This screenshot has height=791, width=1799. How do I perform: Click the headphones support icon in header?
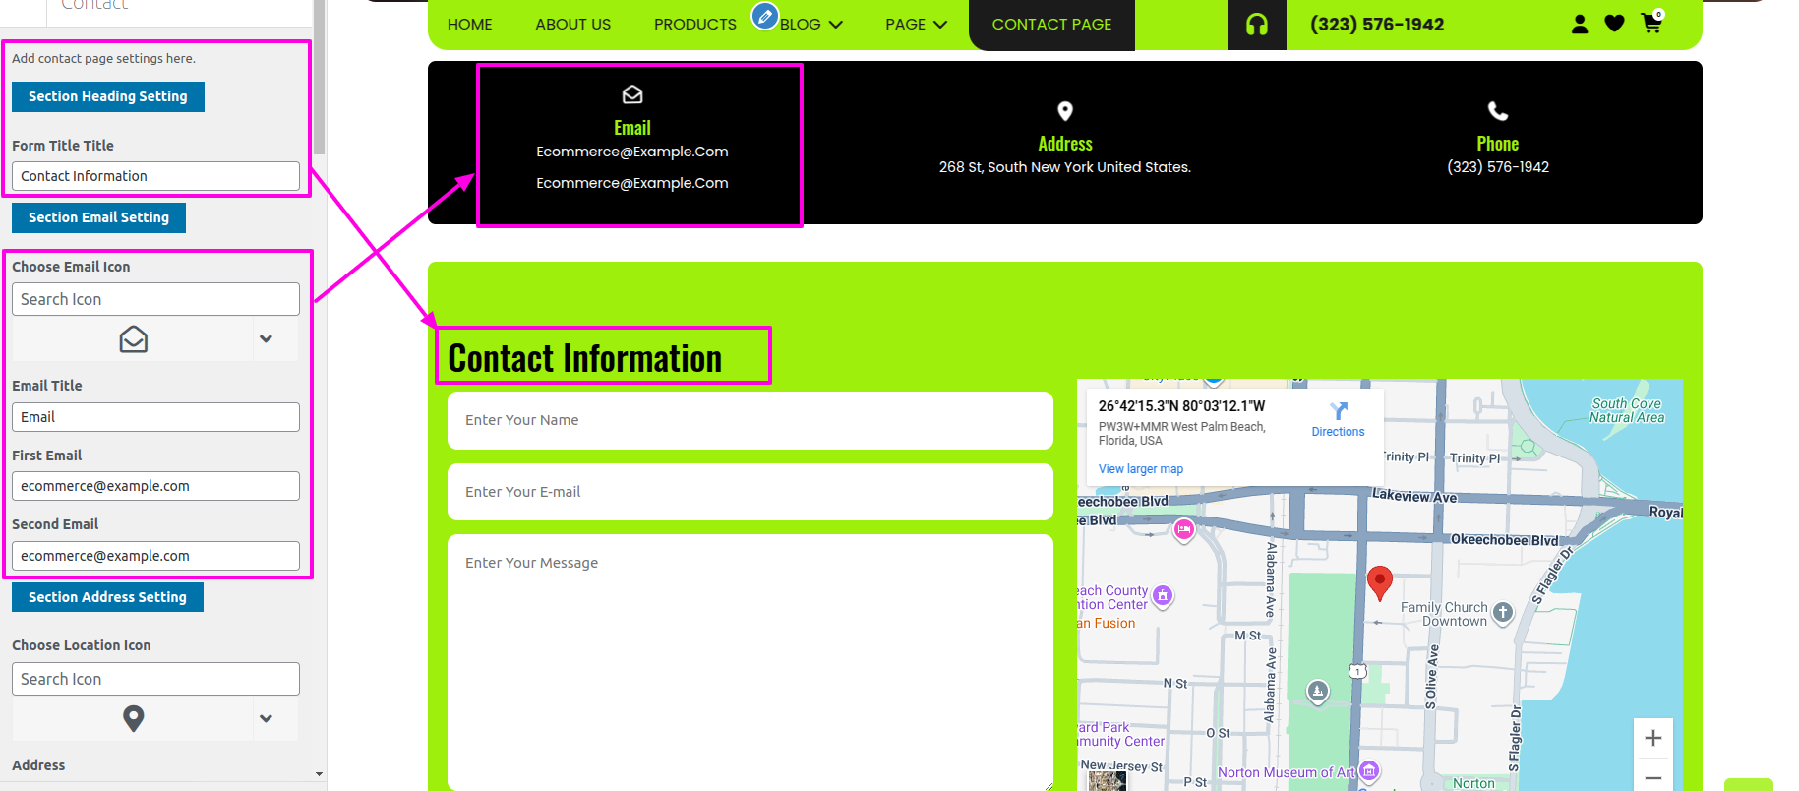(x=1256, y=25)
